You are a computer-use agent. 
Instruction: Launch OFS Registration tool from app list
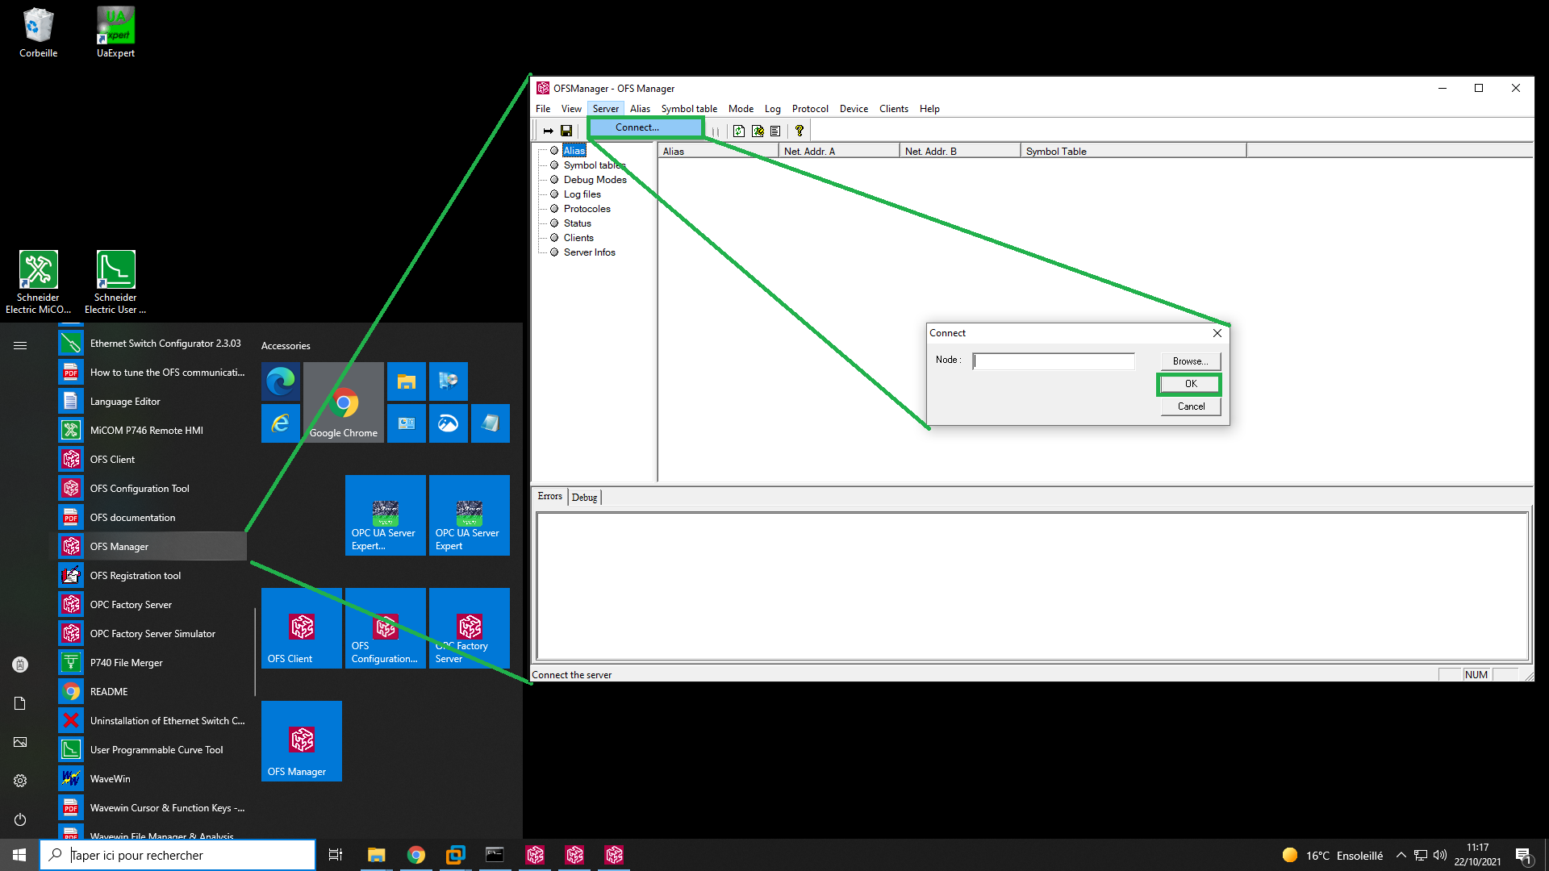click(152, 576)
